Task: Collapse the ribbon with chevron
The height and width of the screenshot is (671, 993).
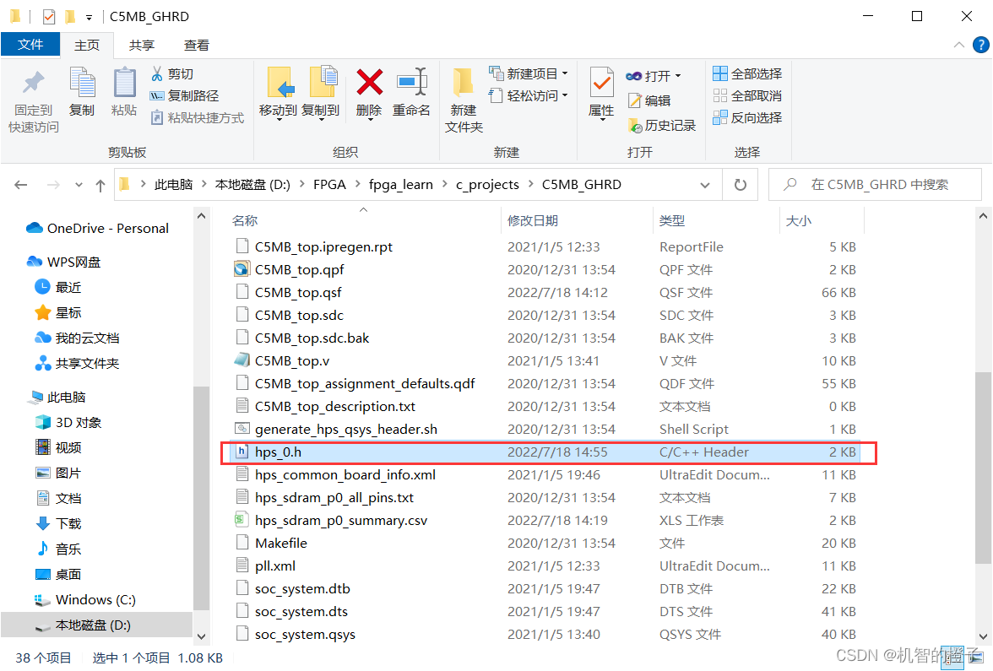Action: pos(959,45)
